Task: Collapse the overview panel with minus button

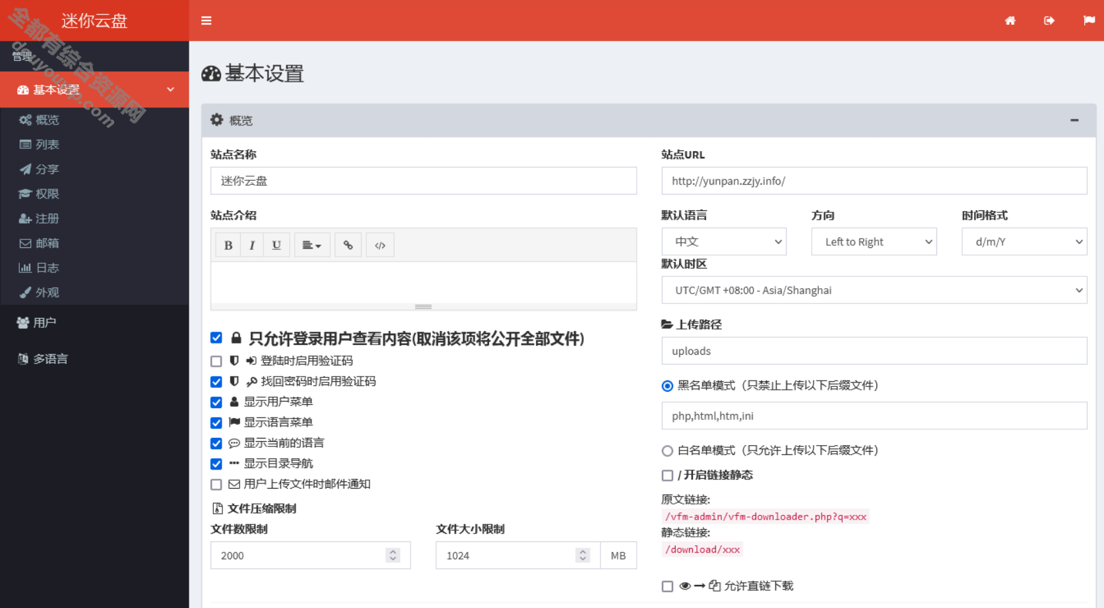Action: tap(1074, 120)
